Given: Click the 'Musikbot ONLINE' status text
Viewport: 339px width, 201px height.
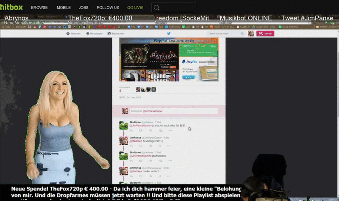Looking at the screenshot, I should [x=246, y=18].
